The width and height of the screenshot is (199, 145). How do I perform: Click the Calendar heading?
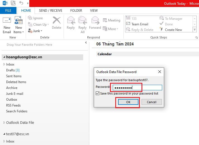(x=105, y=54)
